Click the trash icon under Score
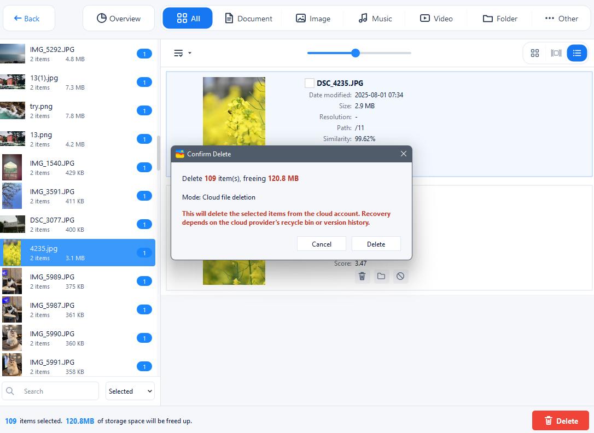The height and width of the screenshot is (433, 594). [x=362, y=276]
